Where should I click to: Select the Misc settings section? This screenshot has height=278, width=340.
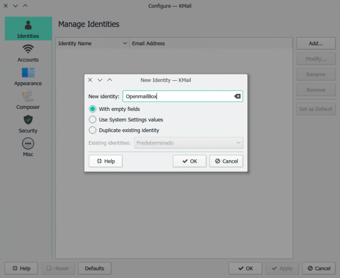28,148
